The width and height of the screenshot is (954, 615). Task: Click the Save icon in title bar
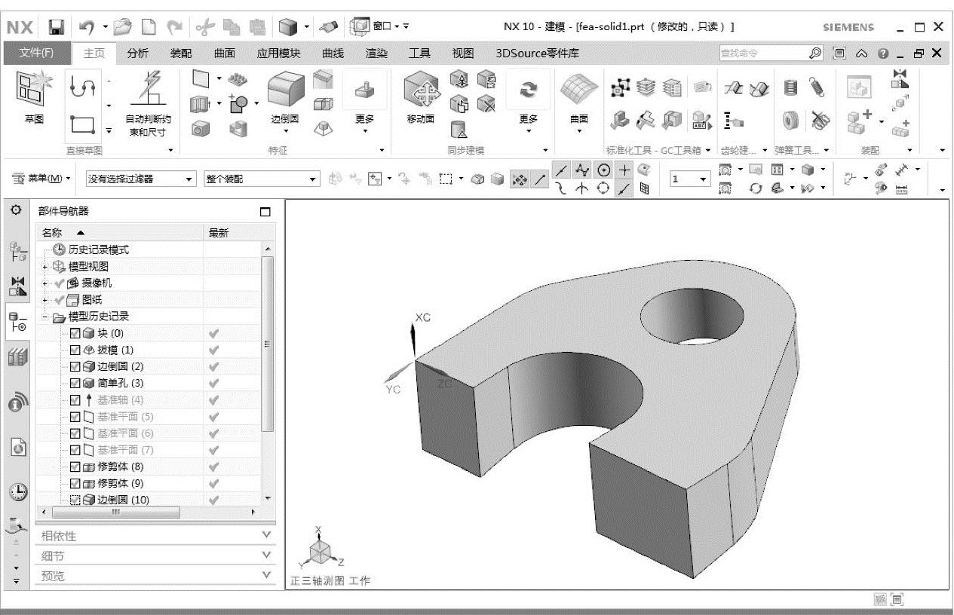click(57, 27)
